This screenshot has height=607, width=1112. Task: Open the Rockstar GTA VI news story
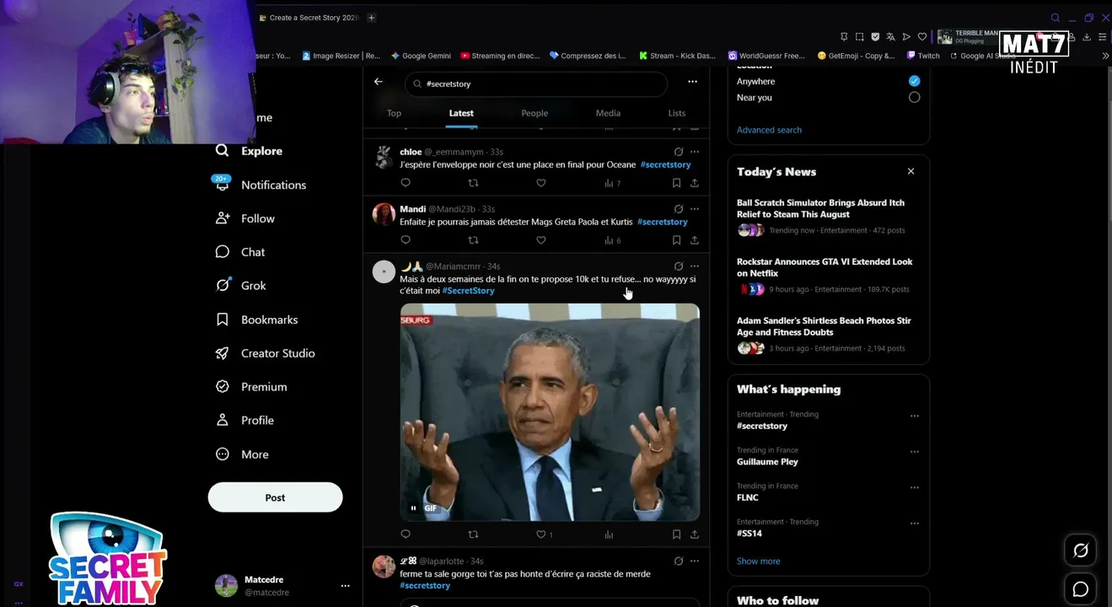[x=828, y=275]
